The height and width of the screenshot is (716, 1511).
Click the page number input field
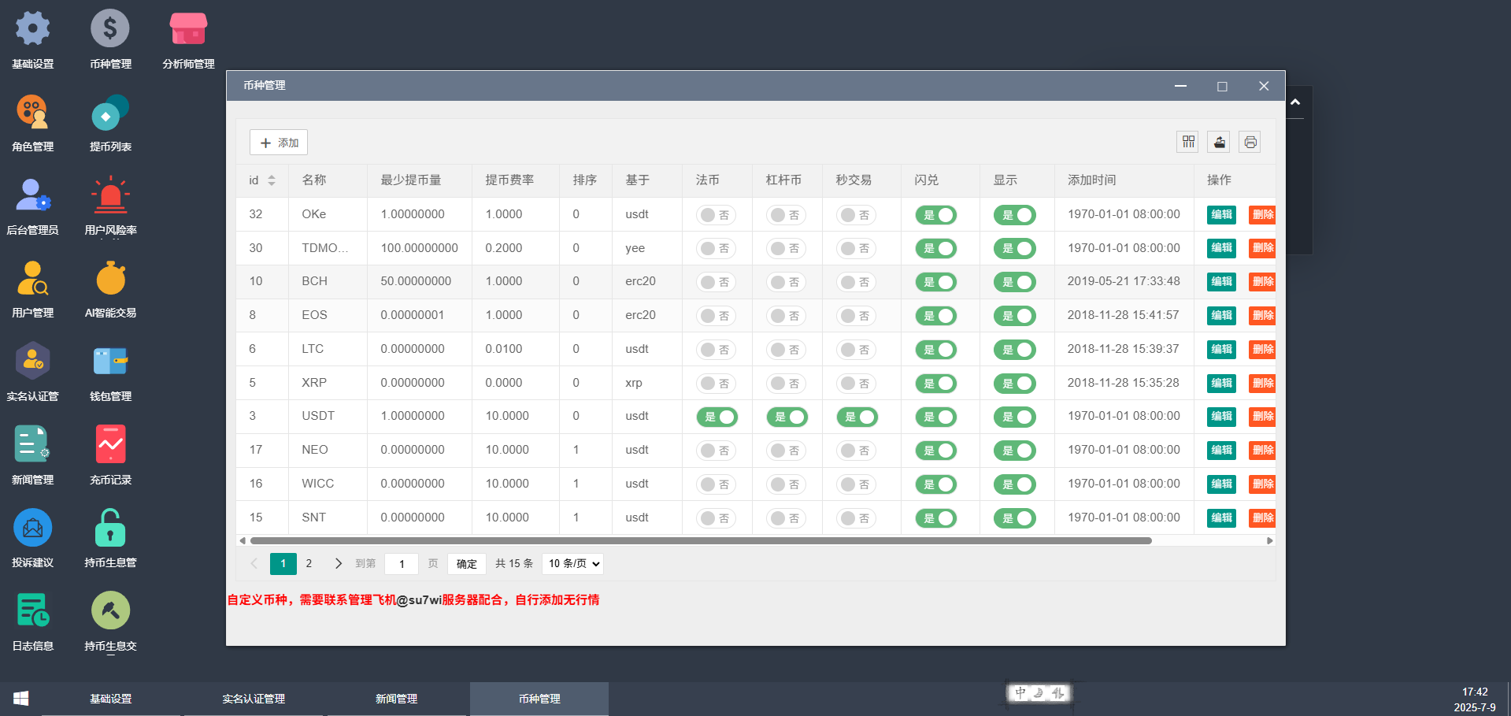[x=402, y=563]
